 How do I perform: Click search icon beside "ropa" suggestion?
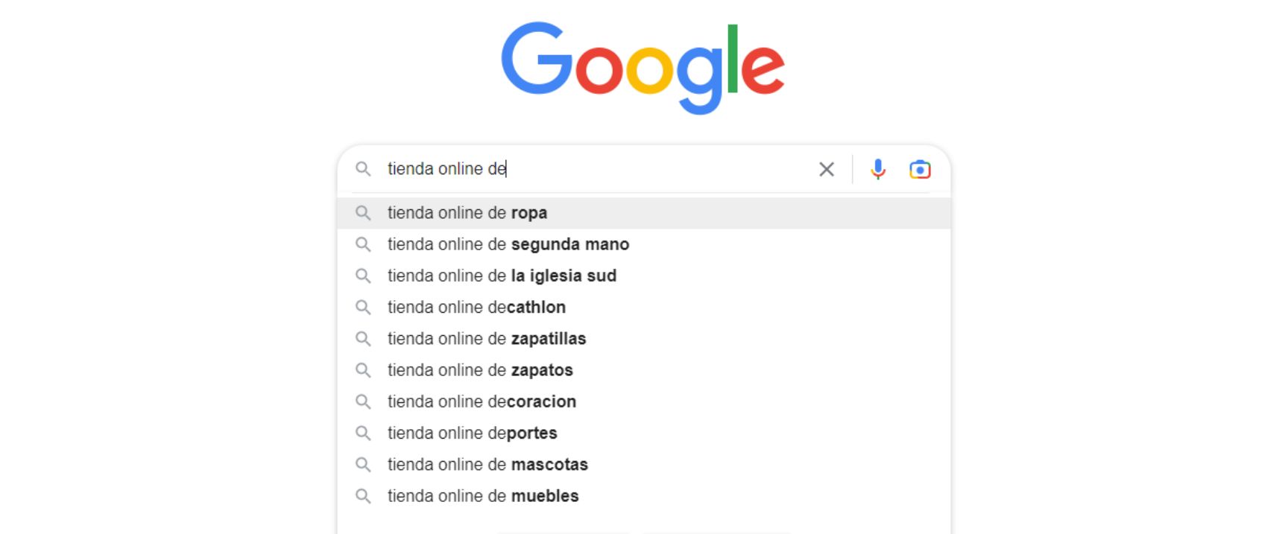(x=363, y=213)
